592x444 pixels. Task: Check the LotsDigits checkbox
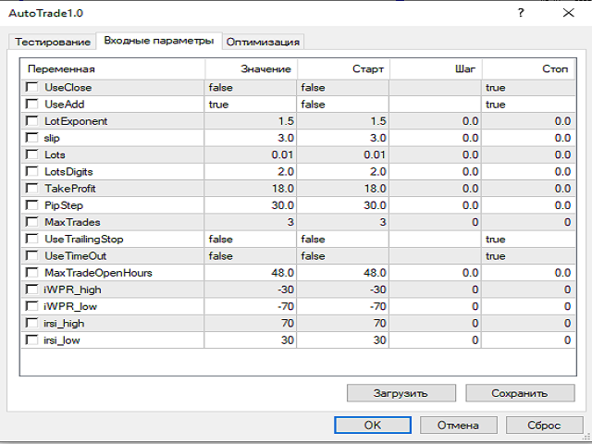point(32,171)
